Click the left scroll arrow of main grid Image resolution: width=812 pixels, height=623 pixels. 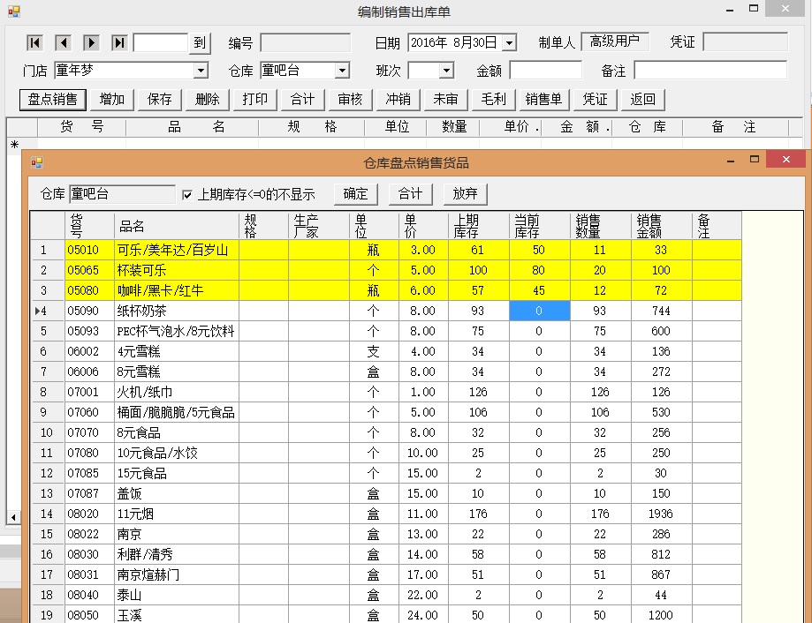pyautogui.click(x=13, y=517)
